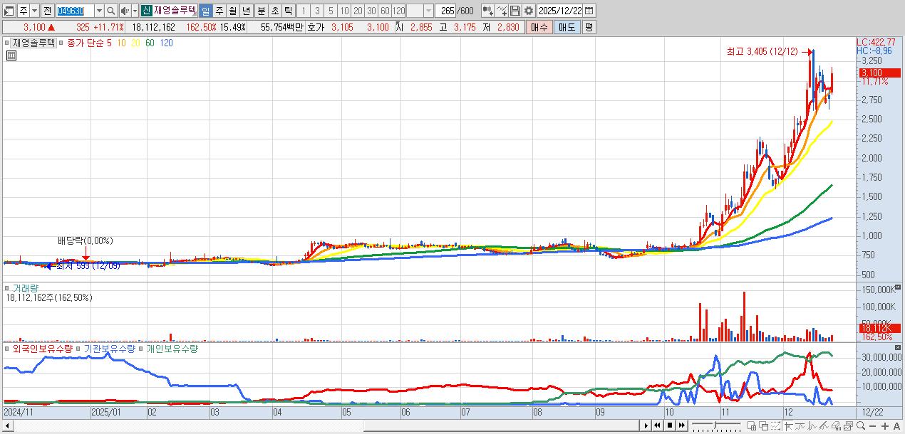The image size is (905, 434).
Task: Toggle 재영솔루텍 price series label
Action: 33,43
